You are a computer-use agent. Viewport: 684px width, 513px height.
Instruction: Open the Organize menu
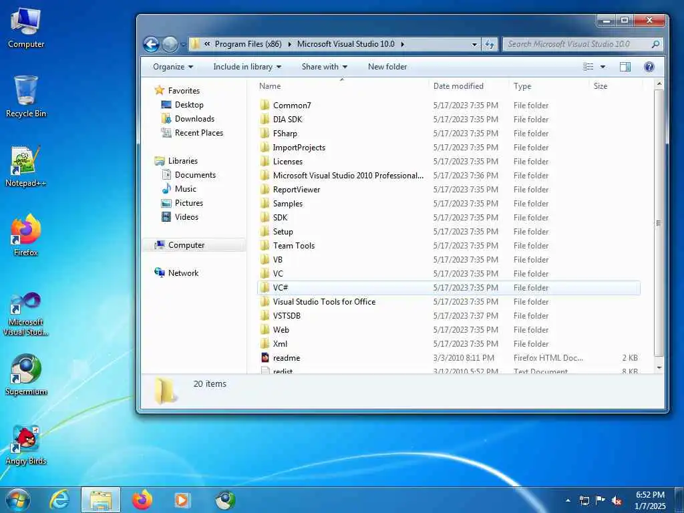click(x=173, y=67)
